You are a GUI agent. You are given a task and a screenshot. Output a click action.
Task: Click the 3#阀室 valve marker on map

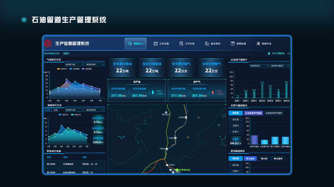[167, 165]
